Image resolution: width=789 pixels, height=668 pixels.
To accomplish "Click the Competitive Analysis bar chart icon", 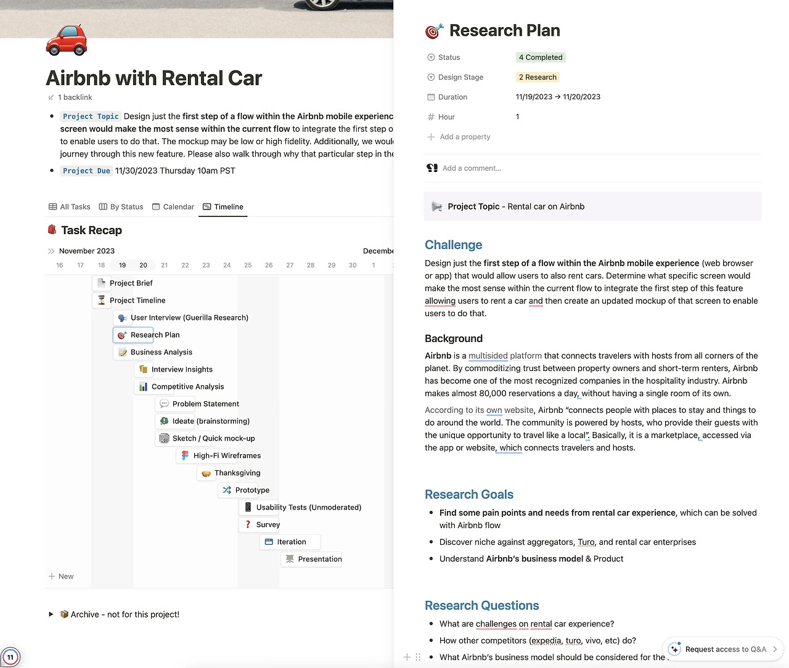I will click(x=144, y=386).
